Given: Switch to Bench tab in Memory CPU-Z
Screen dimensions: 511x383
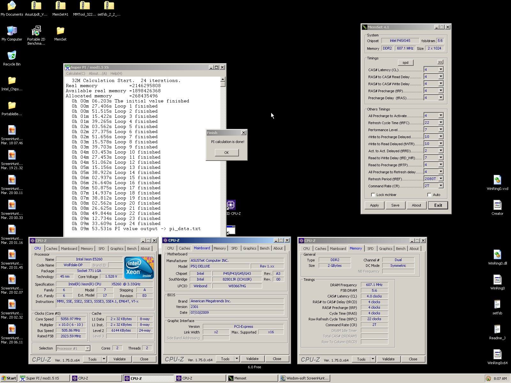Looking at the screenshot, I should coord(400,249).
